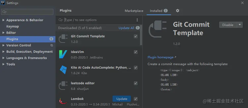Click the settings search box

[x=27, y=12]
